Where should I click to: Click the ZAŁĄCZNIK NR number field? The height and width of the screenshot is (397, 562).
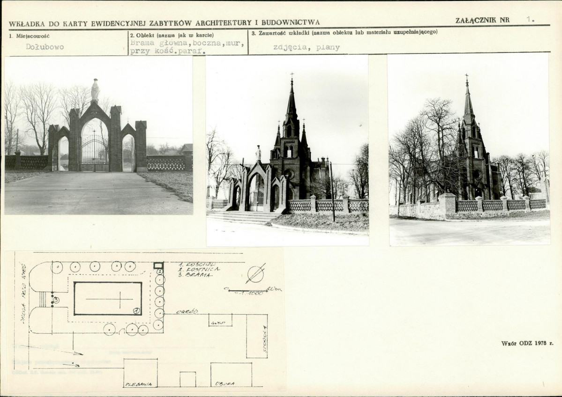pos(530,20)
